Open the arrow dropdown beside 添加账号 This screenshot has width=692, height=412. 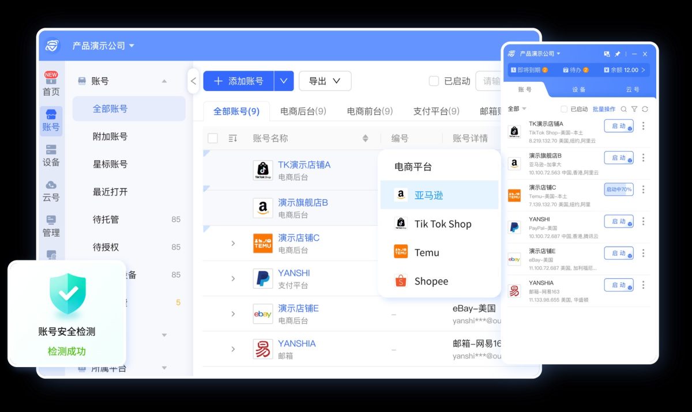pos(284,81)
